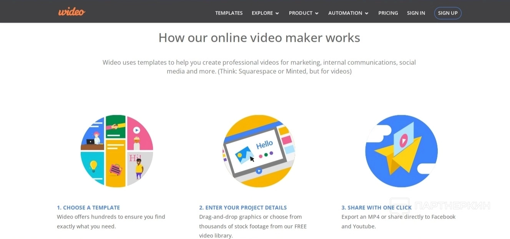Screen dimensions: 510x239
Task: Expand the Explore dropdown chevron
Action: click(277, 13)
